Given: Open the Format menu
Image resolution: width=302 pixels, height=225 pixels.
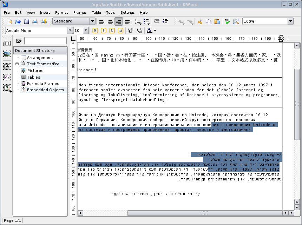Looking at the screenshot, I should tap(61, 13).
